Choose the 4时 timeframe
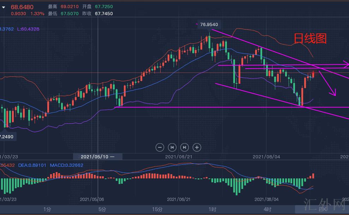 click(267, 209)
